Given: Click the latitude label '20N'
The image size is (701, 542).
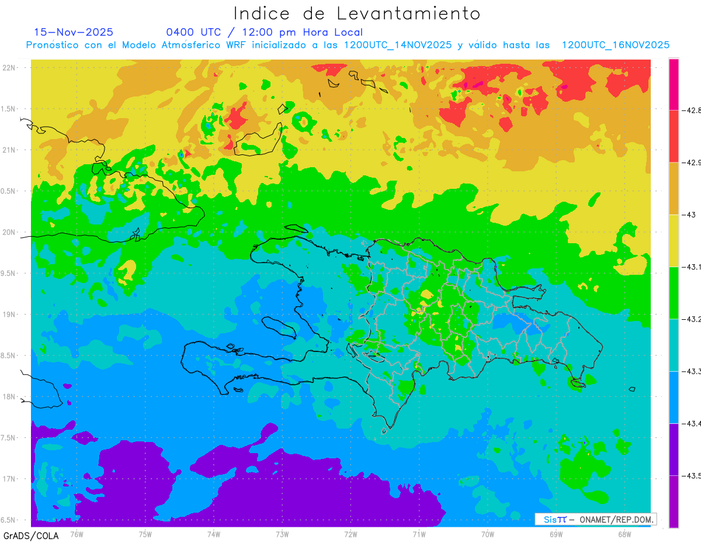Looking at the screenshot, I should 10,232.
